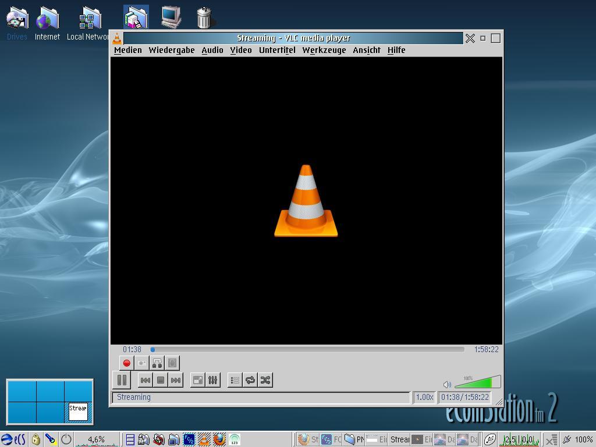The image size is (596, 447).
Task: Click the power shutdown icon in taskbar
Action: point(66,439)
